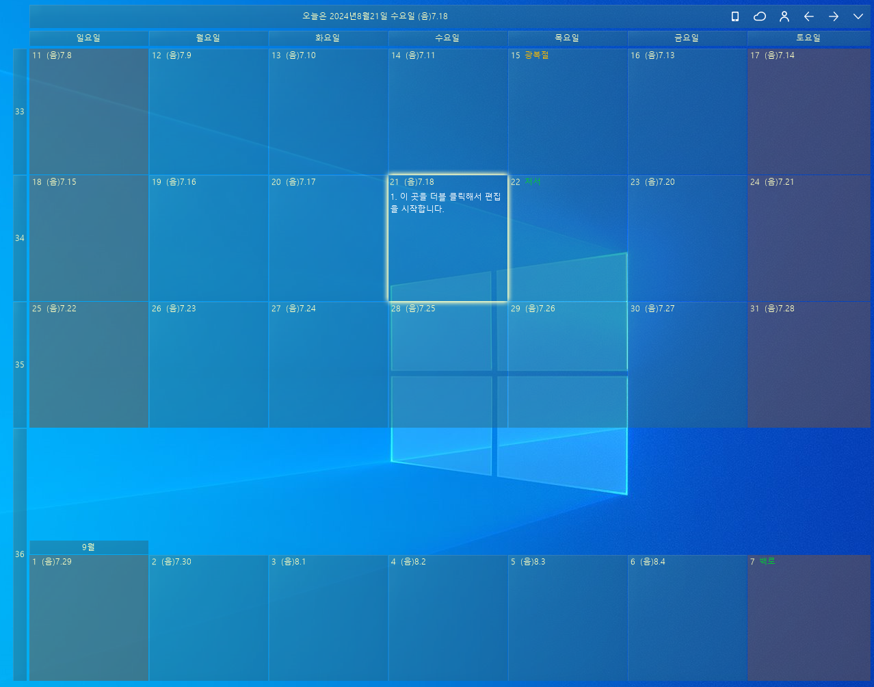Screen dimensions: 874x687
Task: Select the 목요일 column header
Action: (568, 38)
